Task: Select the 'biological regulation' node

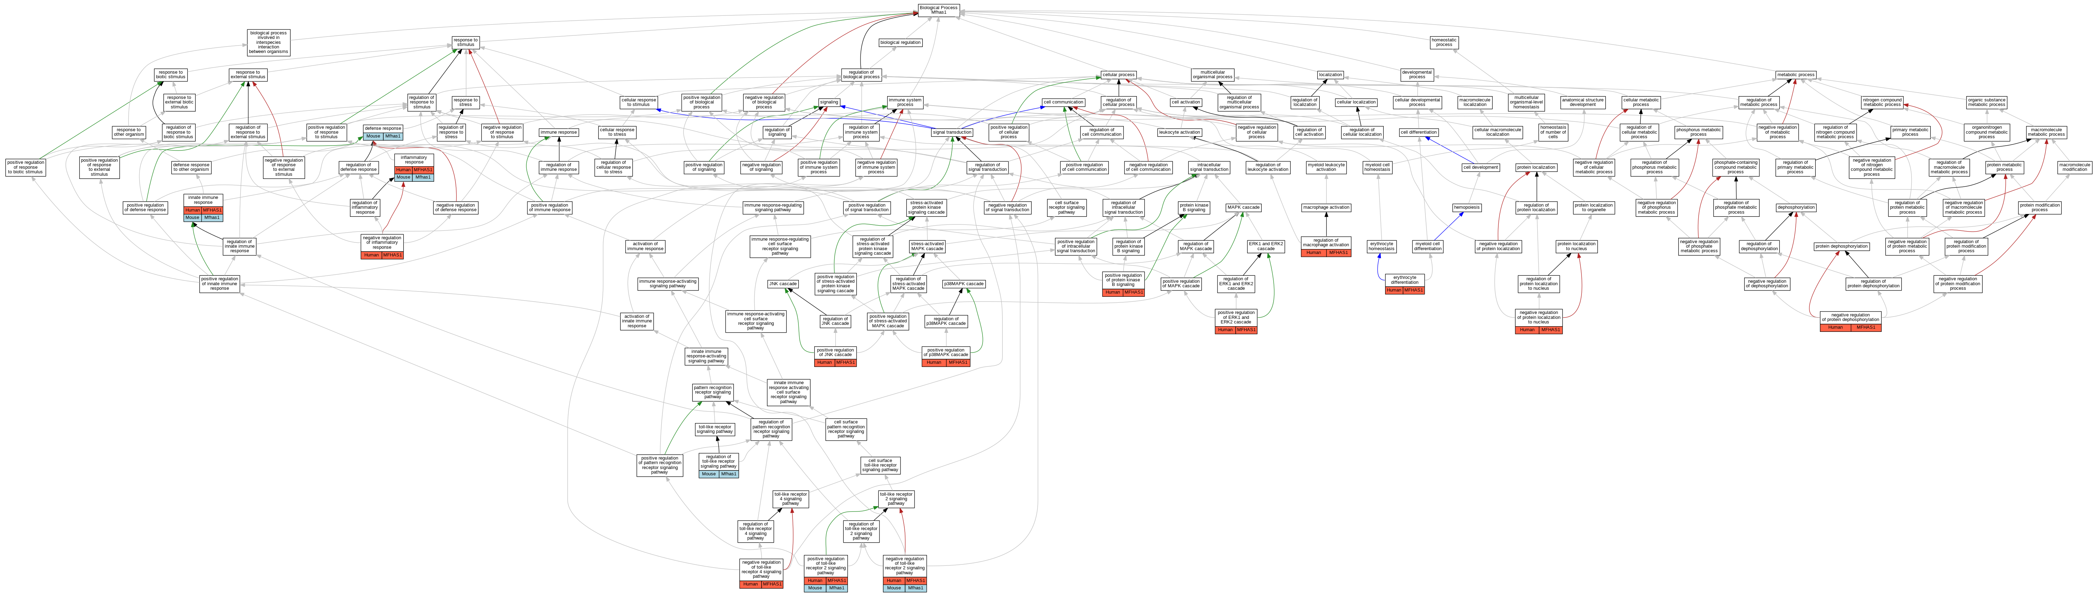Action: (x=900, y=42)
